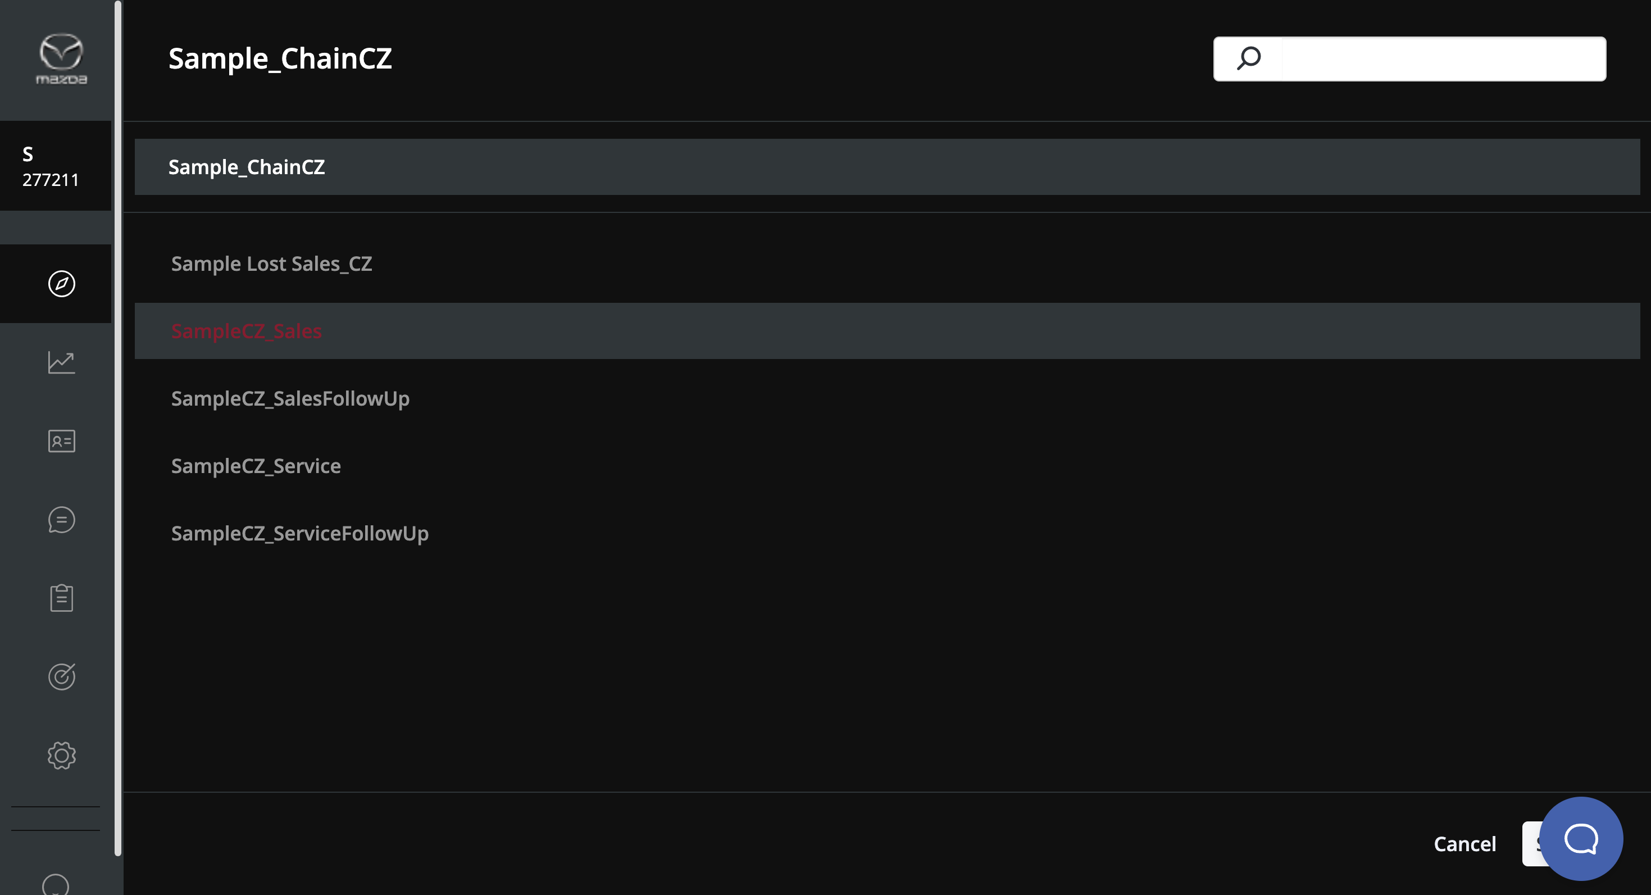
Task: Open the blue chat support bubble
Action: [x=1580, y=839]
